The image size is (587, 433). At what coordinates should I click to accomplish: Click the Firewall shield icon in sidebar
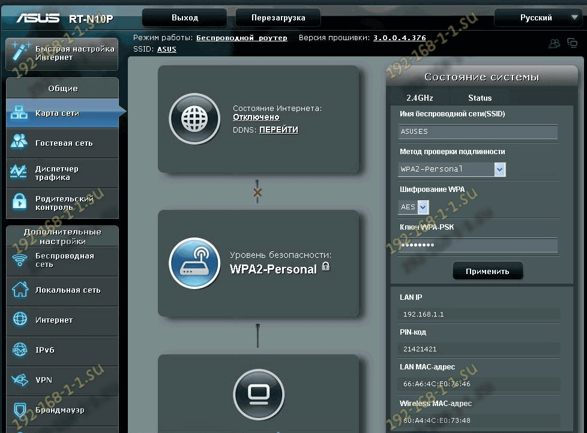tap(20, 410)
